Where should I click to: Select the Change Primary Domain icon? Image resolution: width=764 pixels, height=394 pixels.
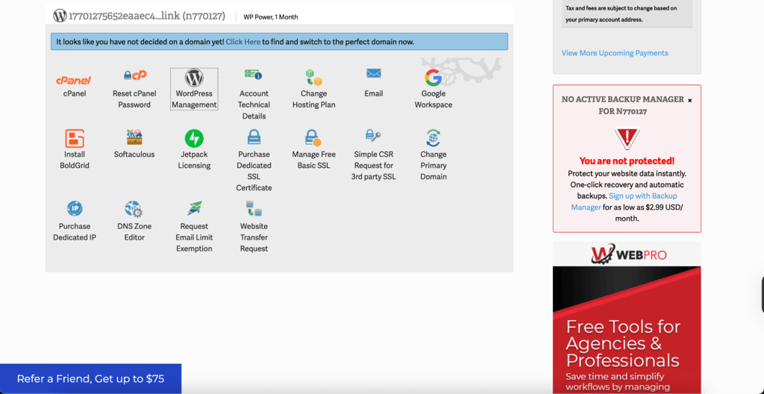pyautogui.click(x=433, y=138)
